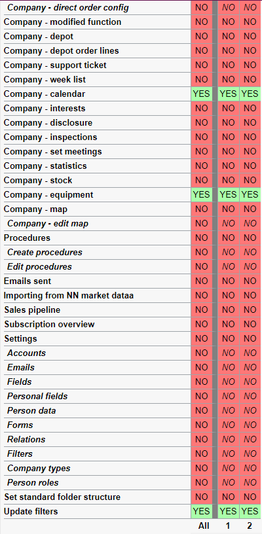Toggle Update filters YES in column 2
The height and width of the screenshot is (534, 262).
point(250,511)
